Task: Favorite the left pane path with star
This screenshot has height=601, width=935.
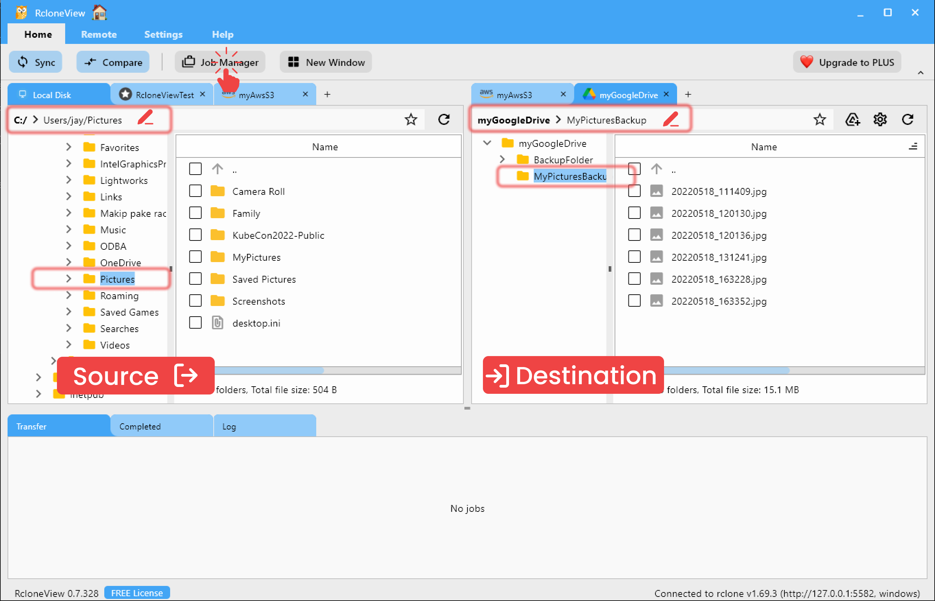Action: pyautogui.click(x=411, y=119)
